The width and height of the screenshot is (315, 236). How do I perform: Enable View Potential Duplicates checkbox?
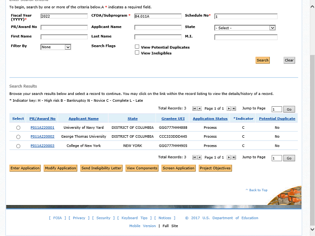pyautogui.click(x=137, y=47)
